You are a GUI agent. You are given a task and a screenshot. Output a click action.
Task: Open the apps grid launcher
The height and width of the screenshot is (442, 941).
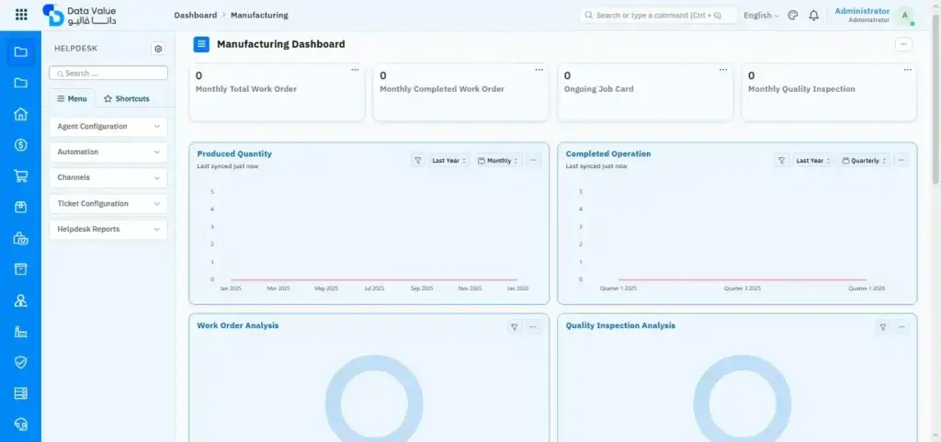21,15
